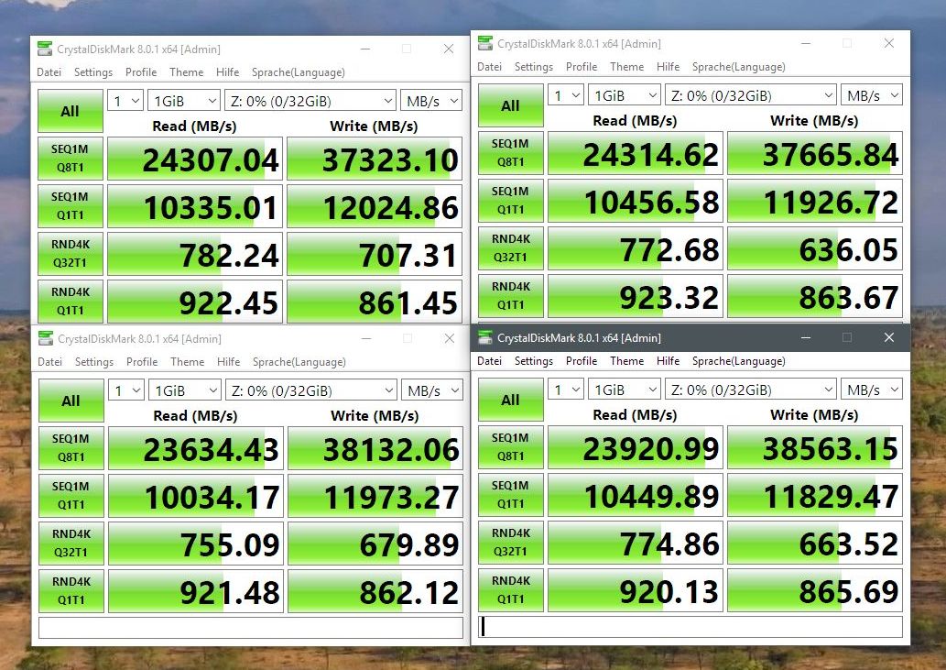Click the CrystalDiskMark icon in the dark active title bar

(x=484, y=338)
